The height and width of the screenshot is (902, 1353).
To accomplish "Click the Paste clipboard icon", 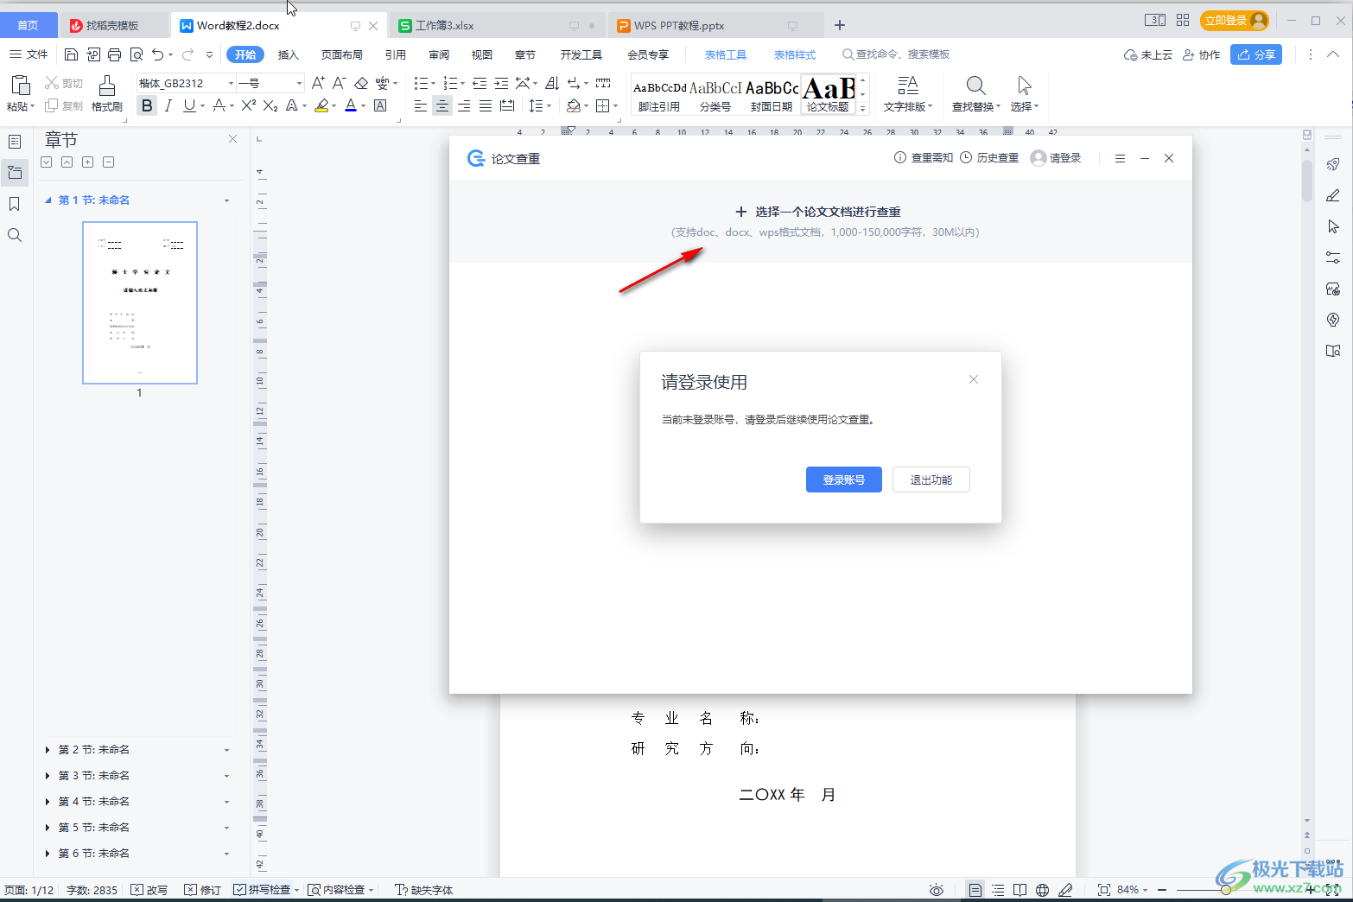I will [x=20, y=85].
